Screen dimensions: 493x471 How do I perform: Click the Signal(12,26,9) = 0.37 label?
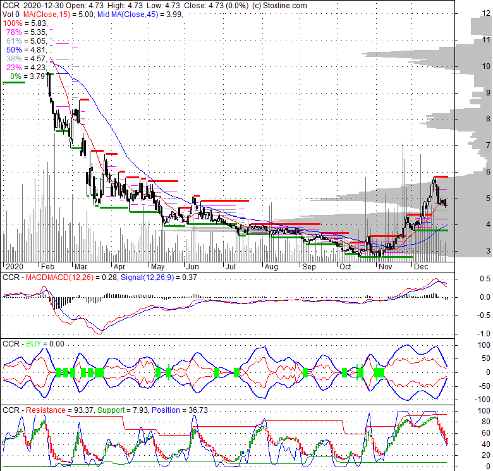(159, 278)
